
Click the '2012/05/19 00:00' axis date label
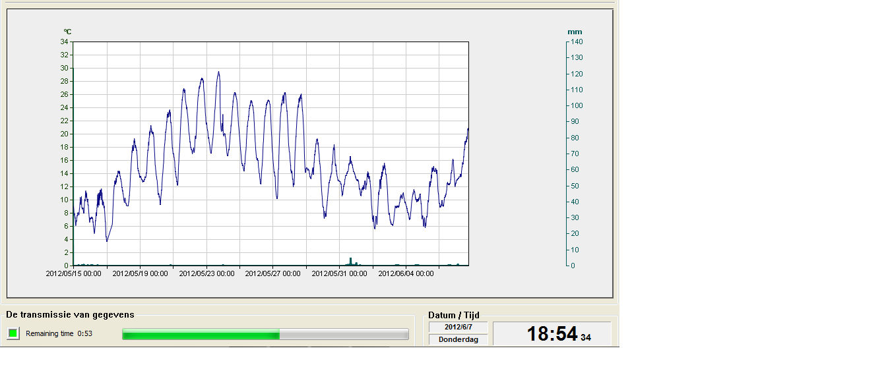[140, 273]
